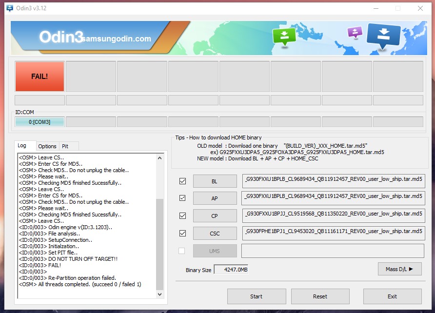Viewport: 435px width, 313px height.
Task: Select the 'Set PIT file..' log line
Action: click(48, 253)
